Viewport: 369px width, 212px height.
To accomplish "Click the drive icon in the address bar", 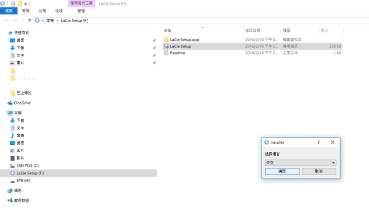I will pos(37,20).
